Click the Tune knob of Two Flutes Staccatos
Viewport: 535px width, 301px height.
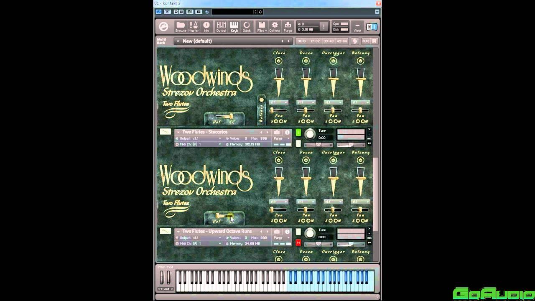(310, 134)
